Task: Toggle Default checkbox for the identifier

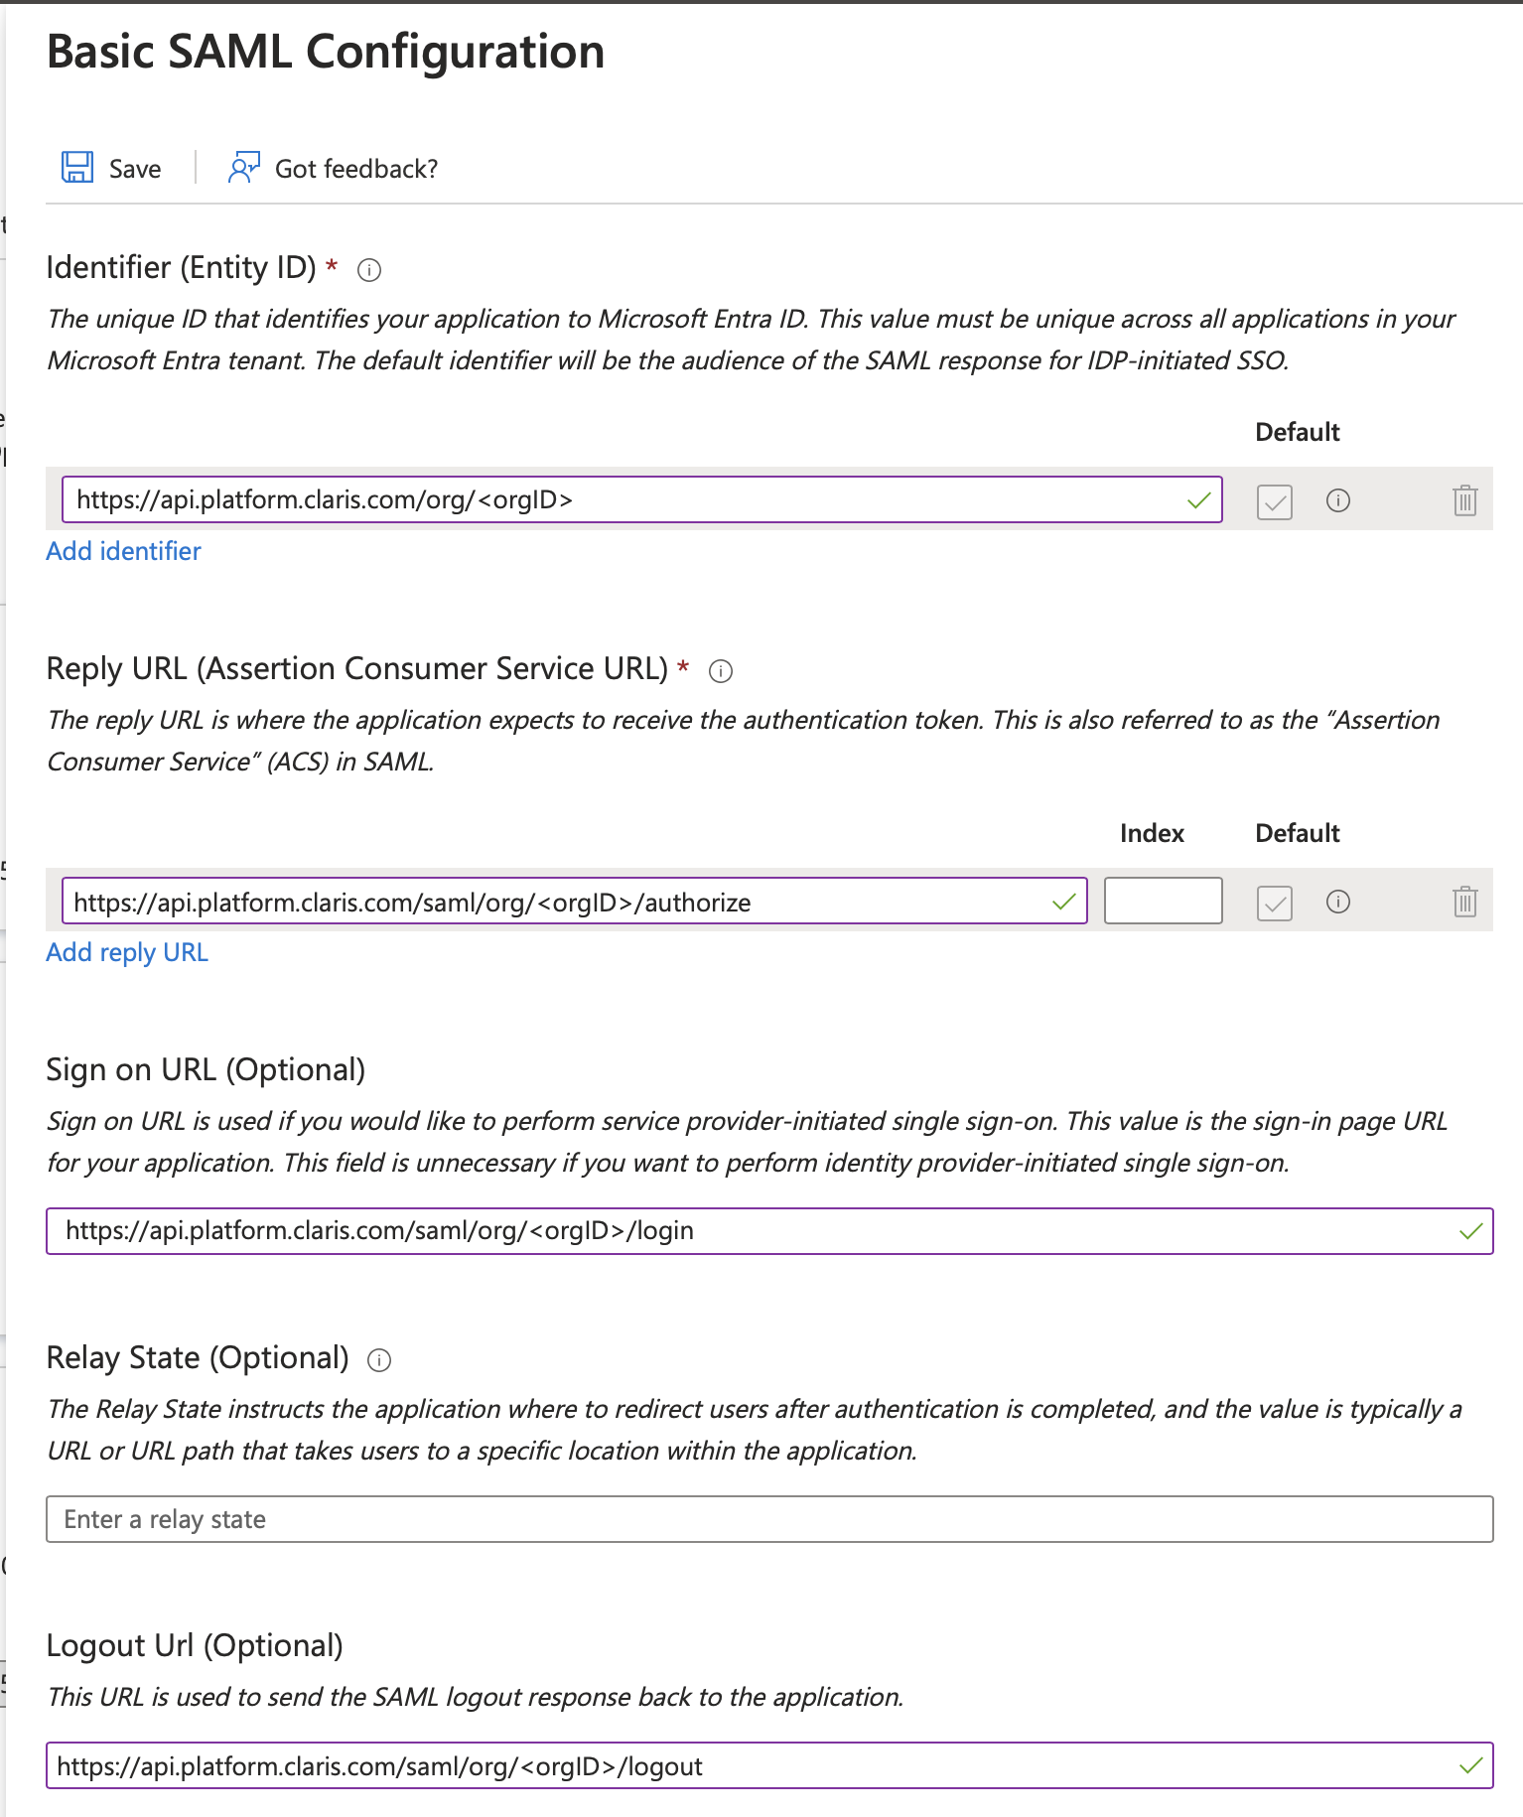Action: [1274, 501]
